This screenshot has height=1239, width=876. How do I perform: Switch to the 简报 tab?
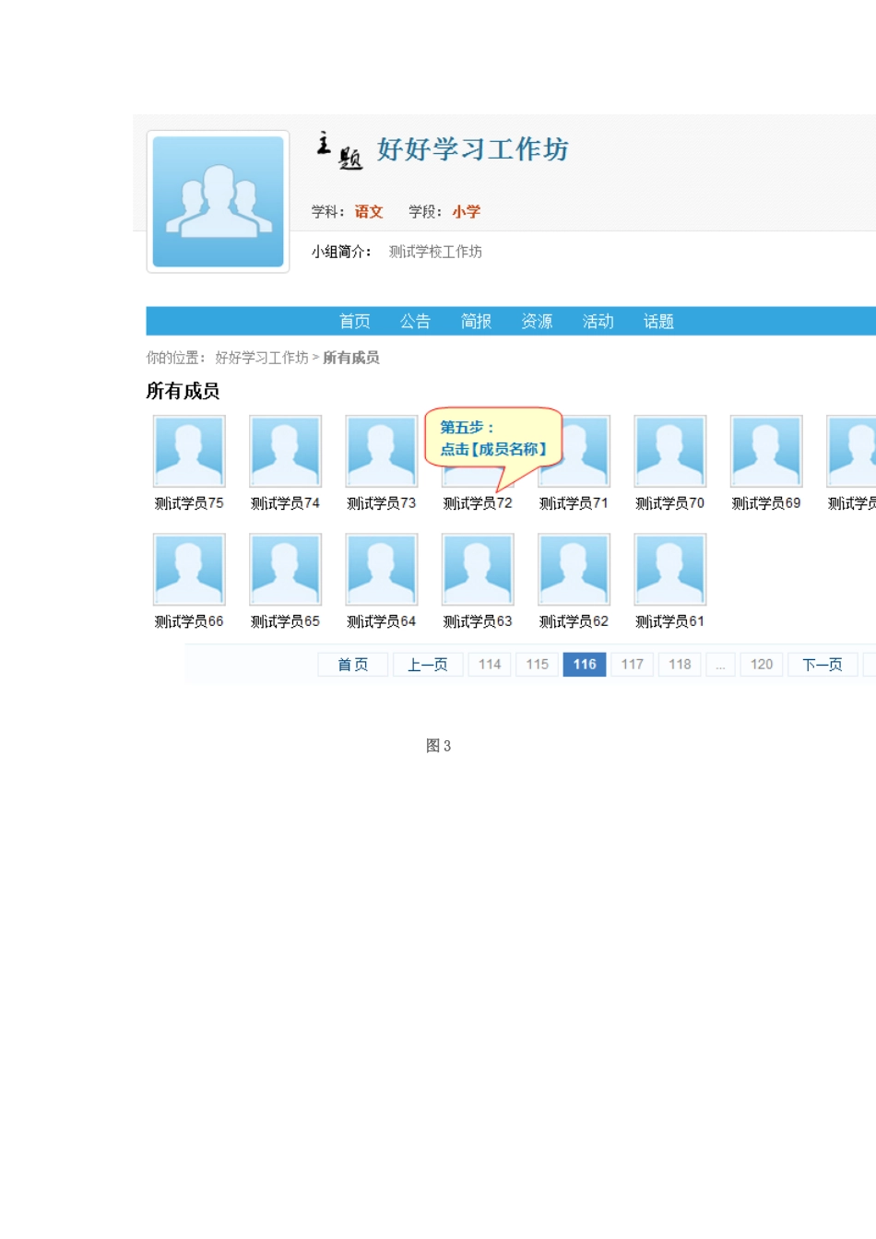(476, 321)
